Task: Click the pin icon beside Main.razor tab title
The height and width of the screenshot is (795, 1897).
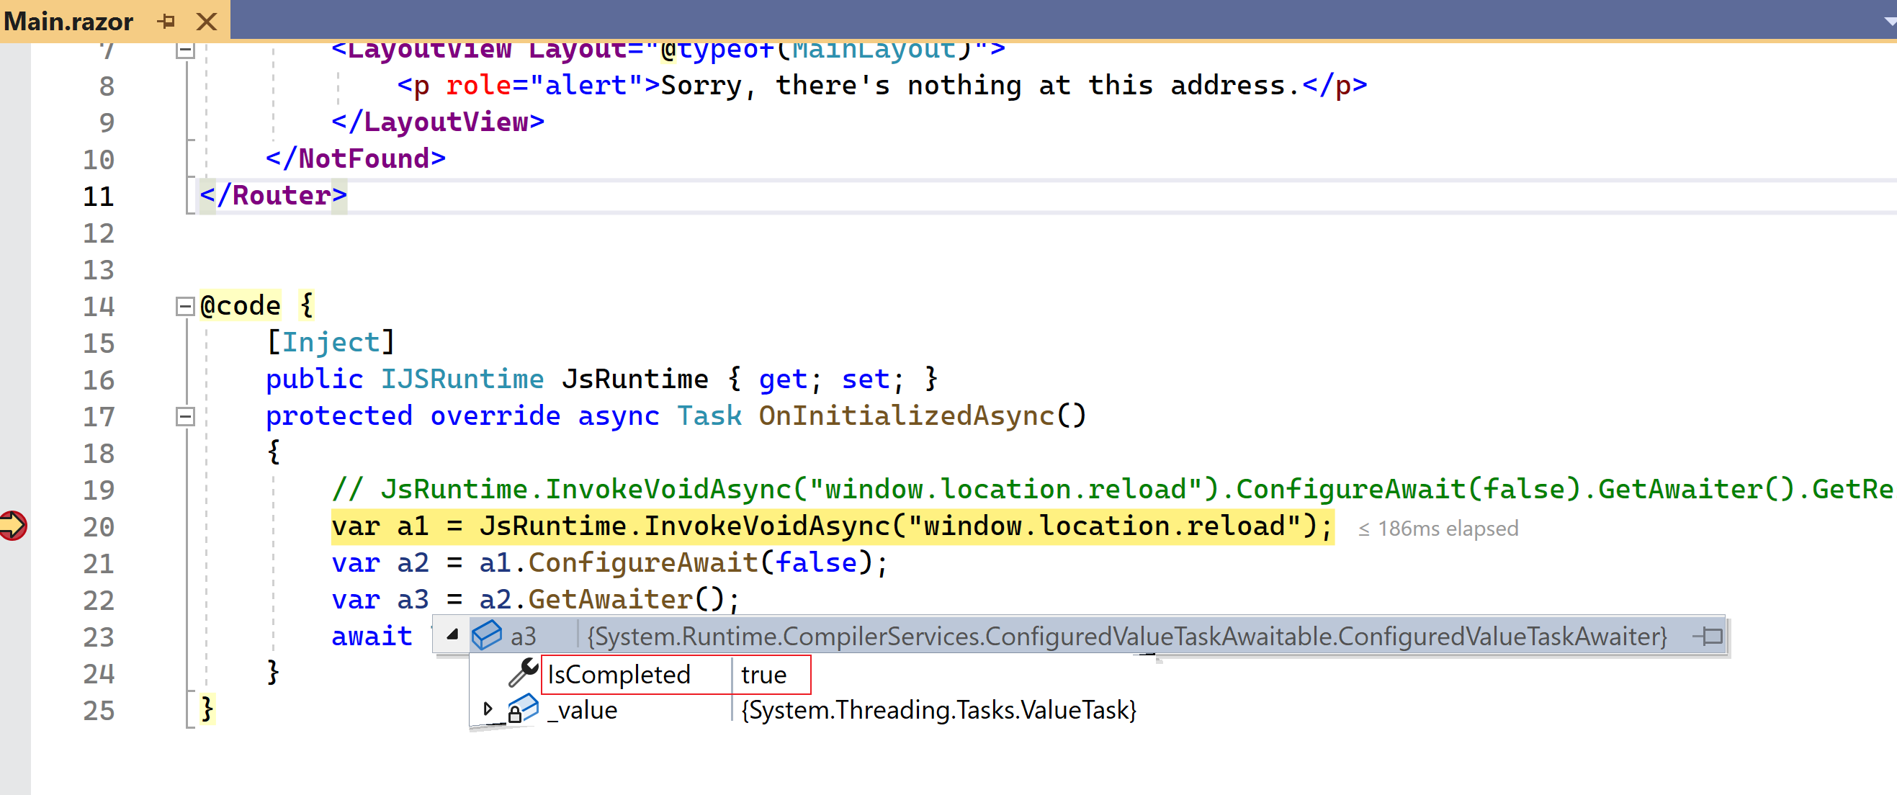Action: tap(166, 22)
